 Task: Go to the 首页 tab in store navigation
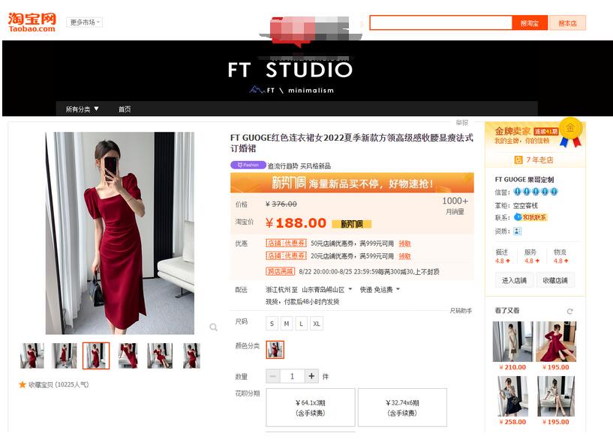click(125, 109)
